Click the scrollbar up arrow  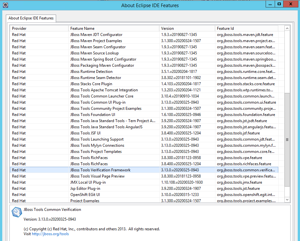click(x=287, y=29)
